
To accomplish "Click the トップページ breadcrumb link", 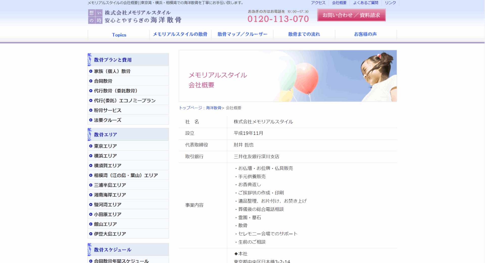I will pos(190,108).
